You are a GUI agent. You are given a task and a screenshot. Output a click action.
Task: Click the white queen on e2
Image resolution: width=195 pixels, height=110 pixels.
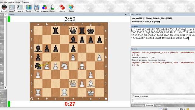click(x=73, y=83)
